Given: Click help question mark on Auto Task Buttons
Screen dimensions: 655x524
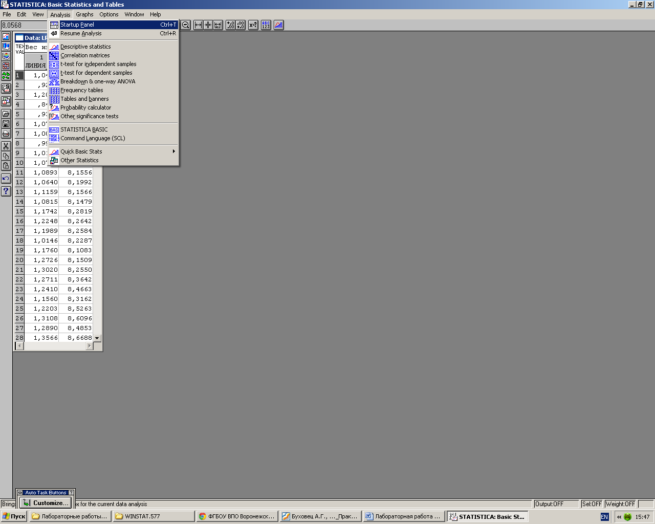Looking at the screenshot, I should pos(71,493).
